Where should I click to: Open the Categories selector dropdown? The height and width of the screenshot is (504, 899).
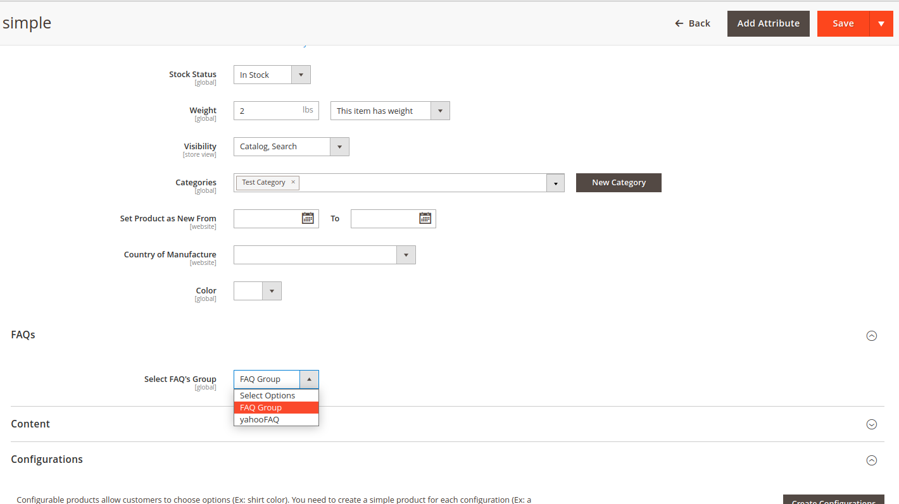click(x=555, y=182)
